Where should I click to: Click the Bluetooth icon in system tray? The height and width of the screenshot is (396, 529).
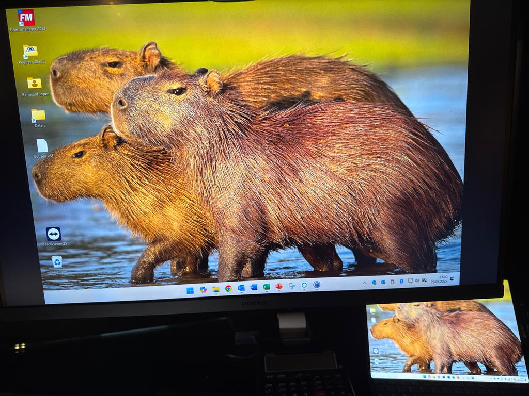click(401, 282)
